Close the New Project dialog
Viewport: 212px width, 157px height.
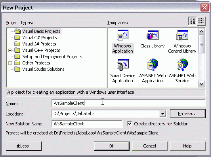pos(204,7)
